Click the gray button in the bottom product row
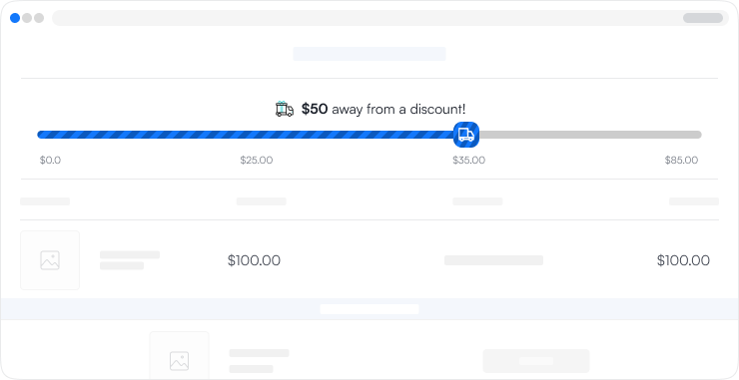Screen dimensions: 739x380 [536, 361]
